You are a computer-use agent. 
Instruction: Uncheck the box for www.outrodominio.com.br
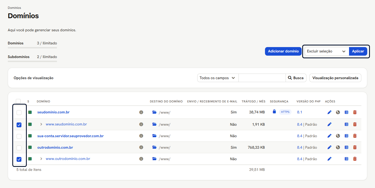[19, 159]
